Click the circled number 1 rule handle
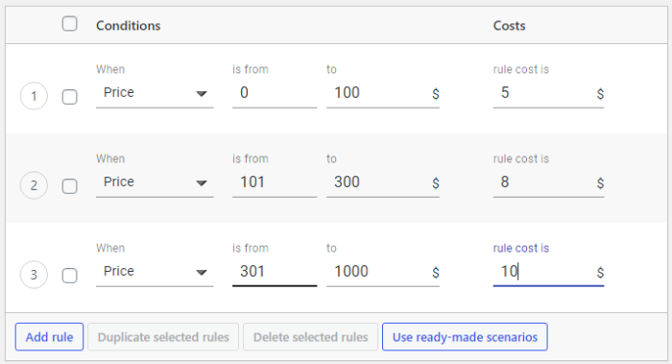The height and width of the screenshot is (364, 672). coord(34,96)
